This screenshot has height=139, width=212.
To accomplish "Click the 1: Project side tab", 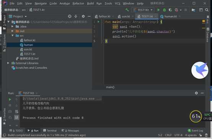I will [4, 22].
